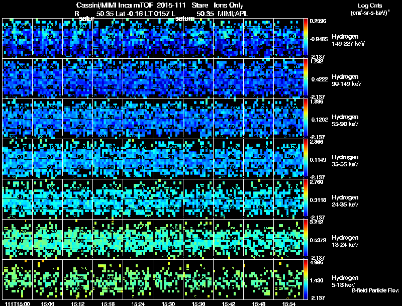Select the 15:12 time label
402x306 pixels.
click(78, 304)
